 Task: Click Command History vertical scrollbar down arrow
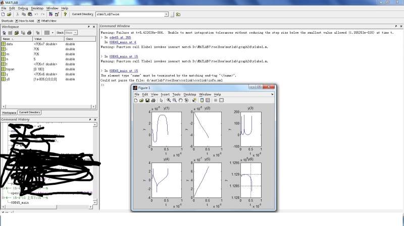point(95,202)
